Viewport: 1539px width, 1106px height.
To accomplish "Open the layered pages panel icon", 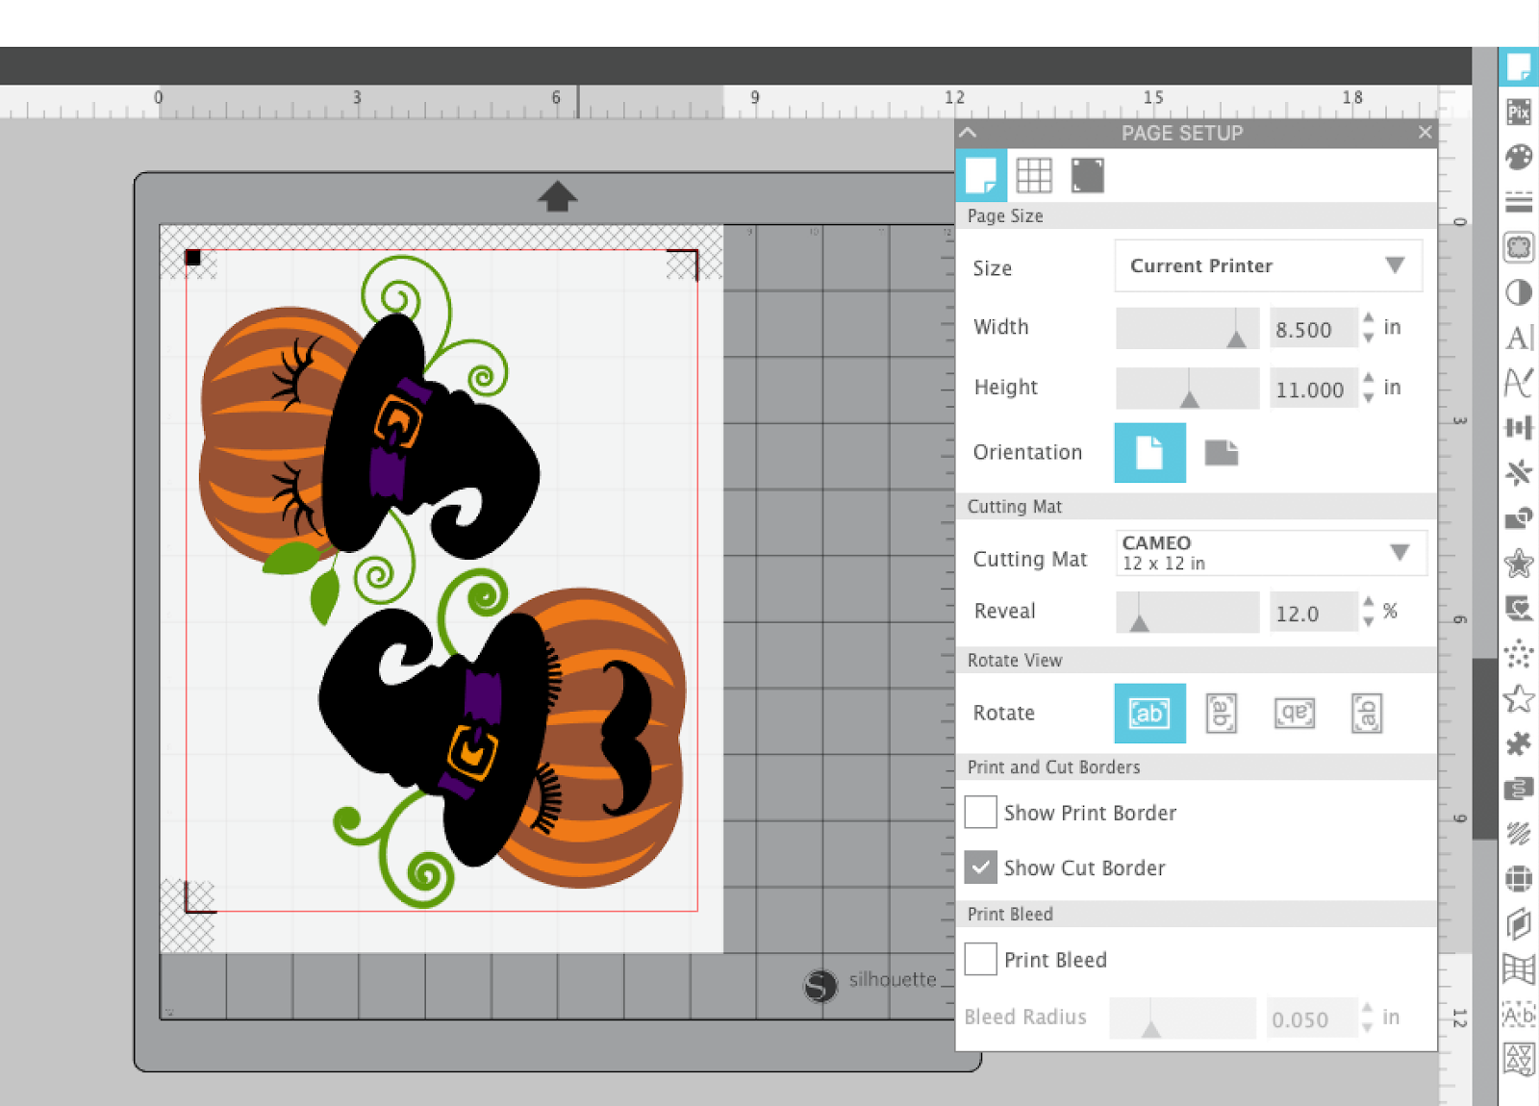I will pos(1519,924).
